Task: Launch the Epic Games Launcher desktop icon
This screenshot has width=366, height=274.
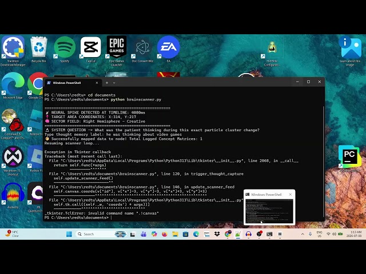Action: [117, 51]
